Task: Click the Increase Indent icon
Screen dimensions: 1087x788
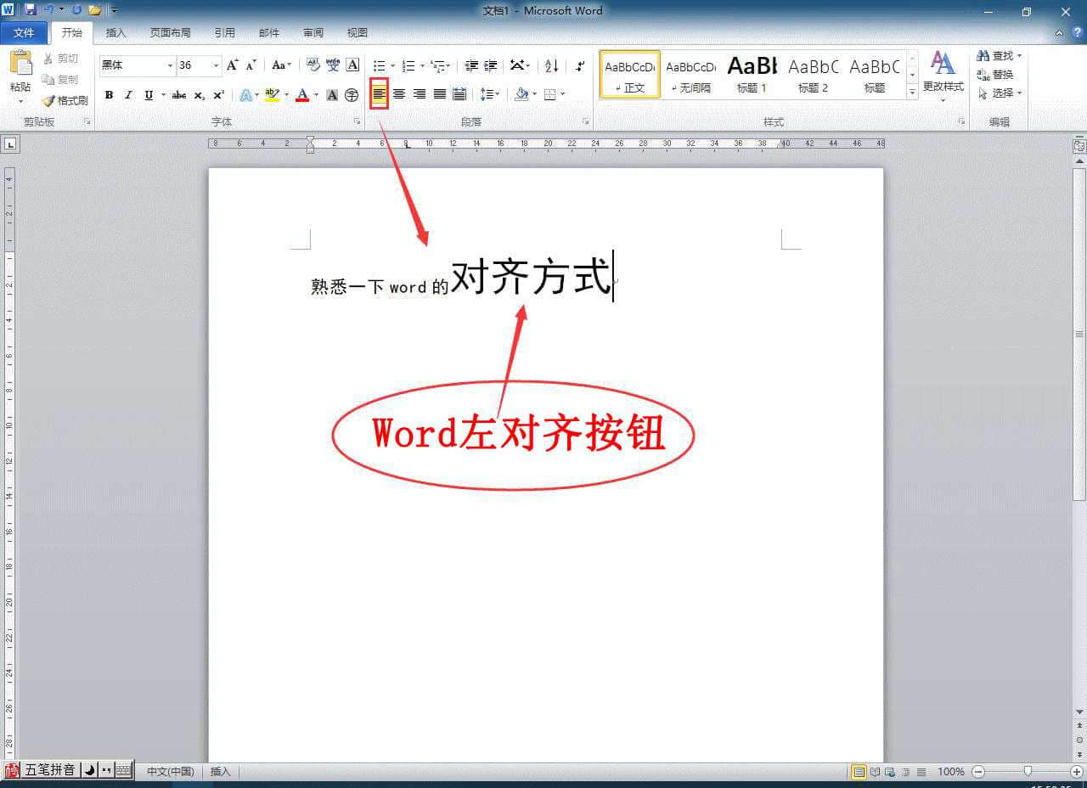Action: [490, 65]
